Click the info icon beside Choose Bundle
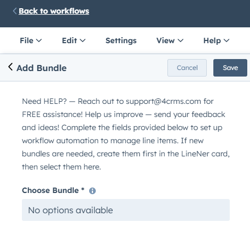250x234 pixels. [92, 191]
